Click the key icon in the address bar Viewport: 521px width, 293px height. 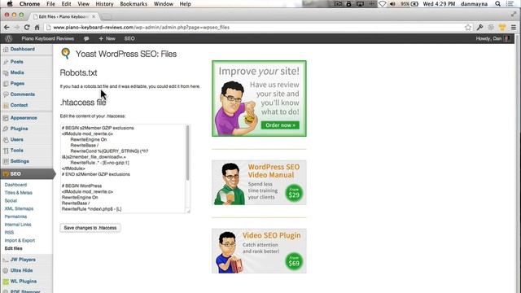pos(479,27)
